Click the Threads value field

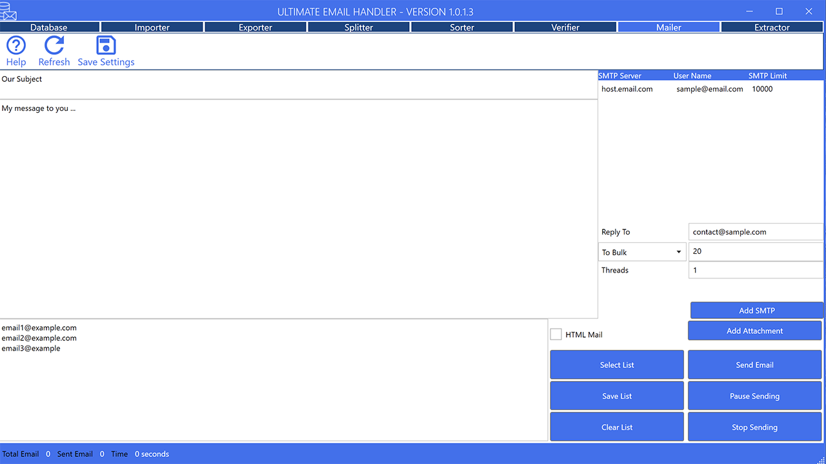pos(755,269)
